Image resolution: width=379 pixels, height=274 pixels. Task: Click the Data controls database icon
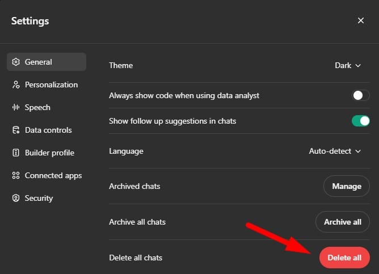click(16, 130)
